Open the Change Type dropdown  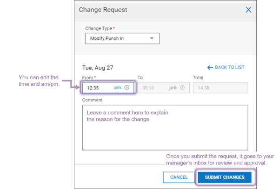[x=122, y=38]
